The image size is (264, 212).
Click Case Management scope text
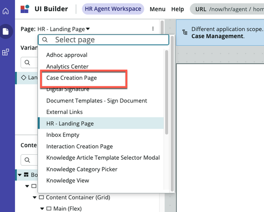tap(217, 36)
